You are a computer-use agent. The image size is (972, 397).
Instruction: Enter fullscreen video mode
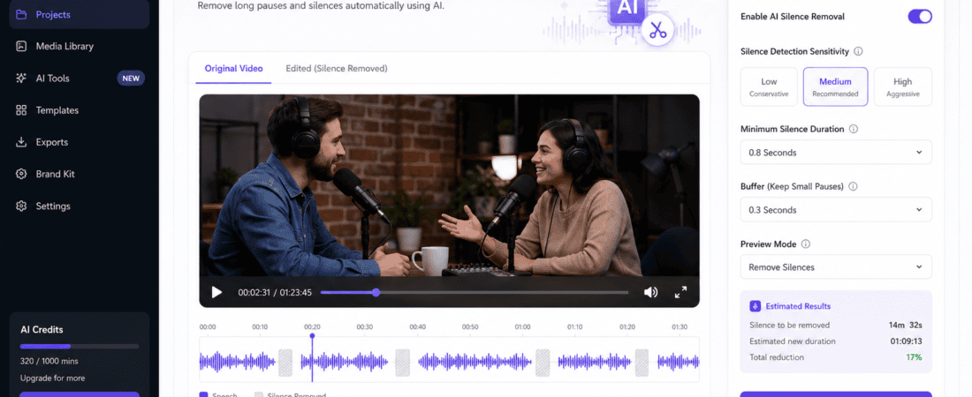[x=680, y=292]
